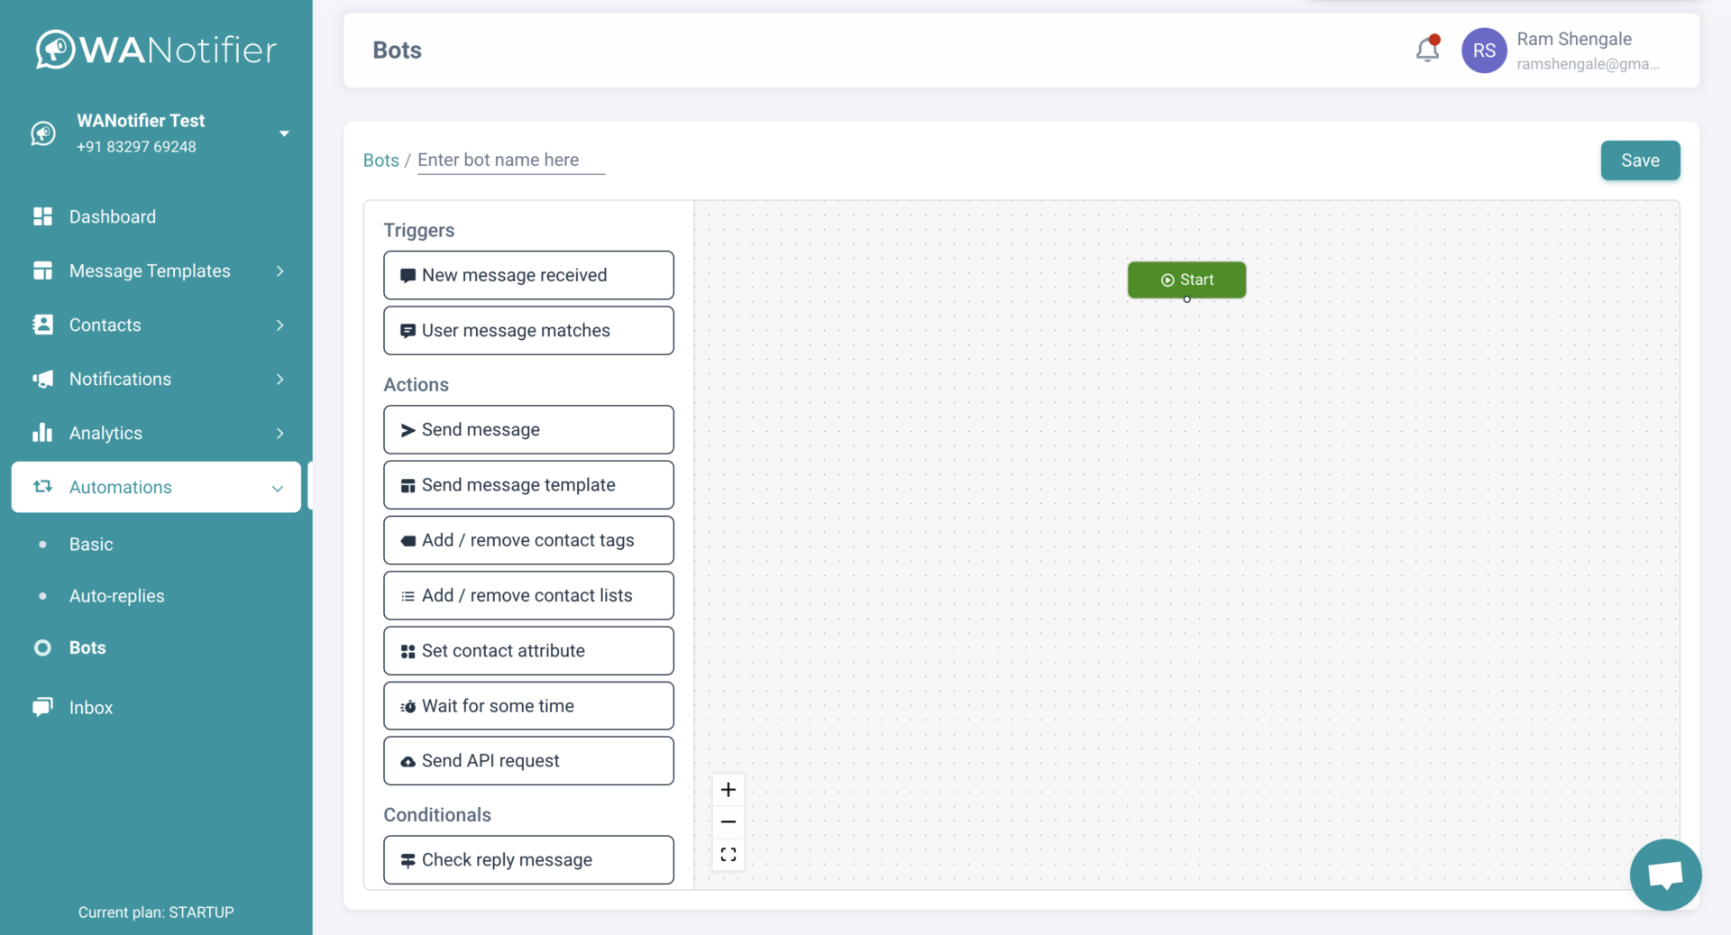
Task: Click the Notifications megaphone icon
Action: [42, 379]
